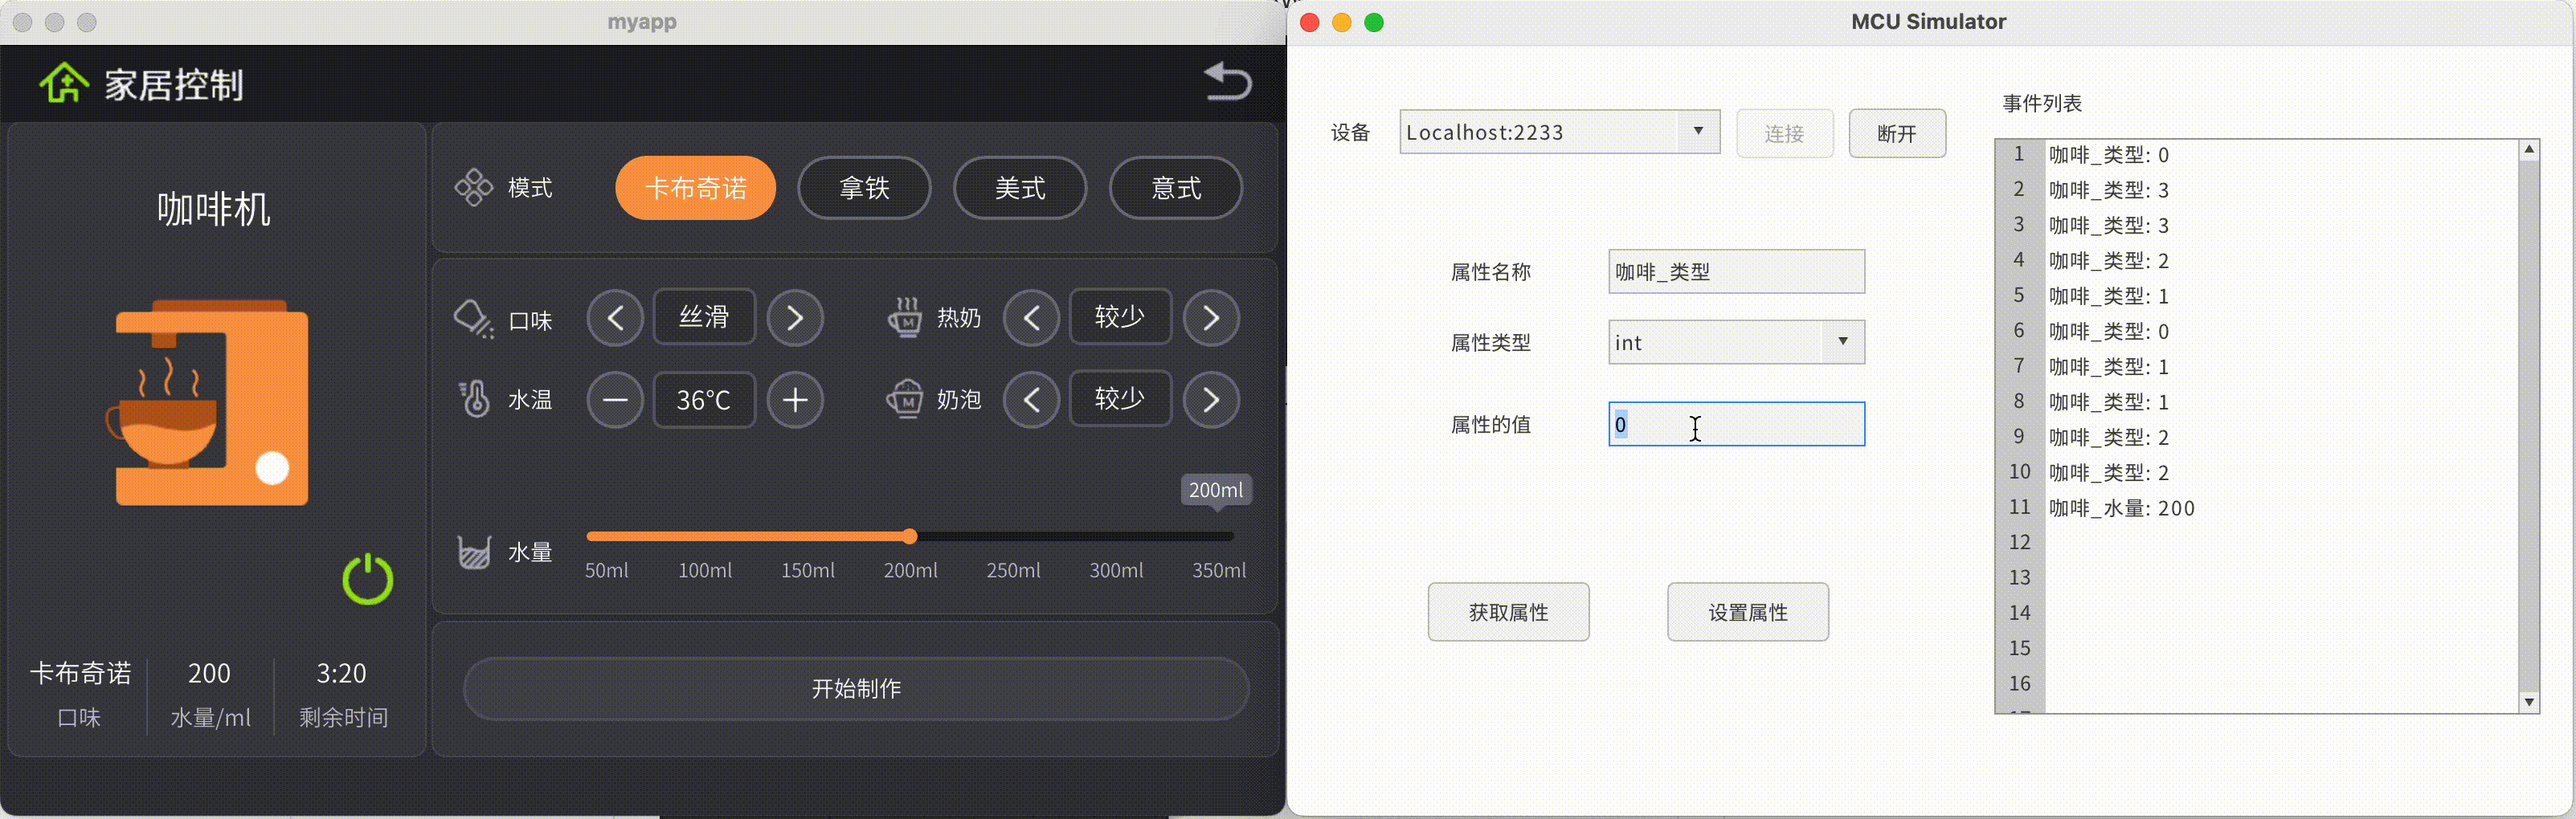Increase the 热奶 amount with right arrow
2576x819 pixels.
(1211, 318)
